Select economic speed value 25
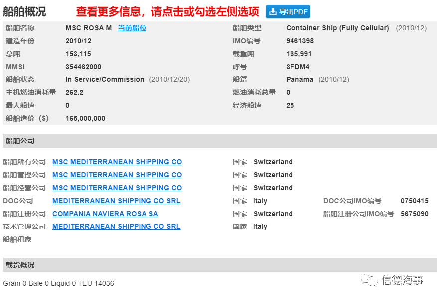Screen dimensions: 437x299 [x=290, y=105]
